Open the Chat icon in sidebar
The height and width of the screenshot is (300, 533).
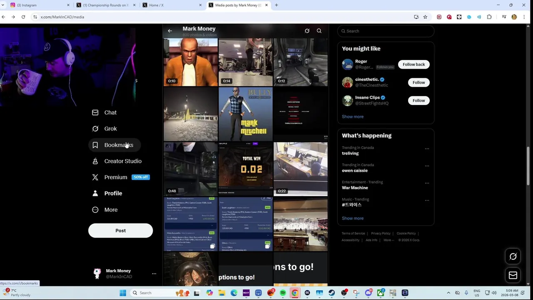[x=95, y=112]
